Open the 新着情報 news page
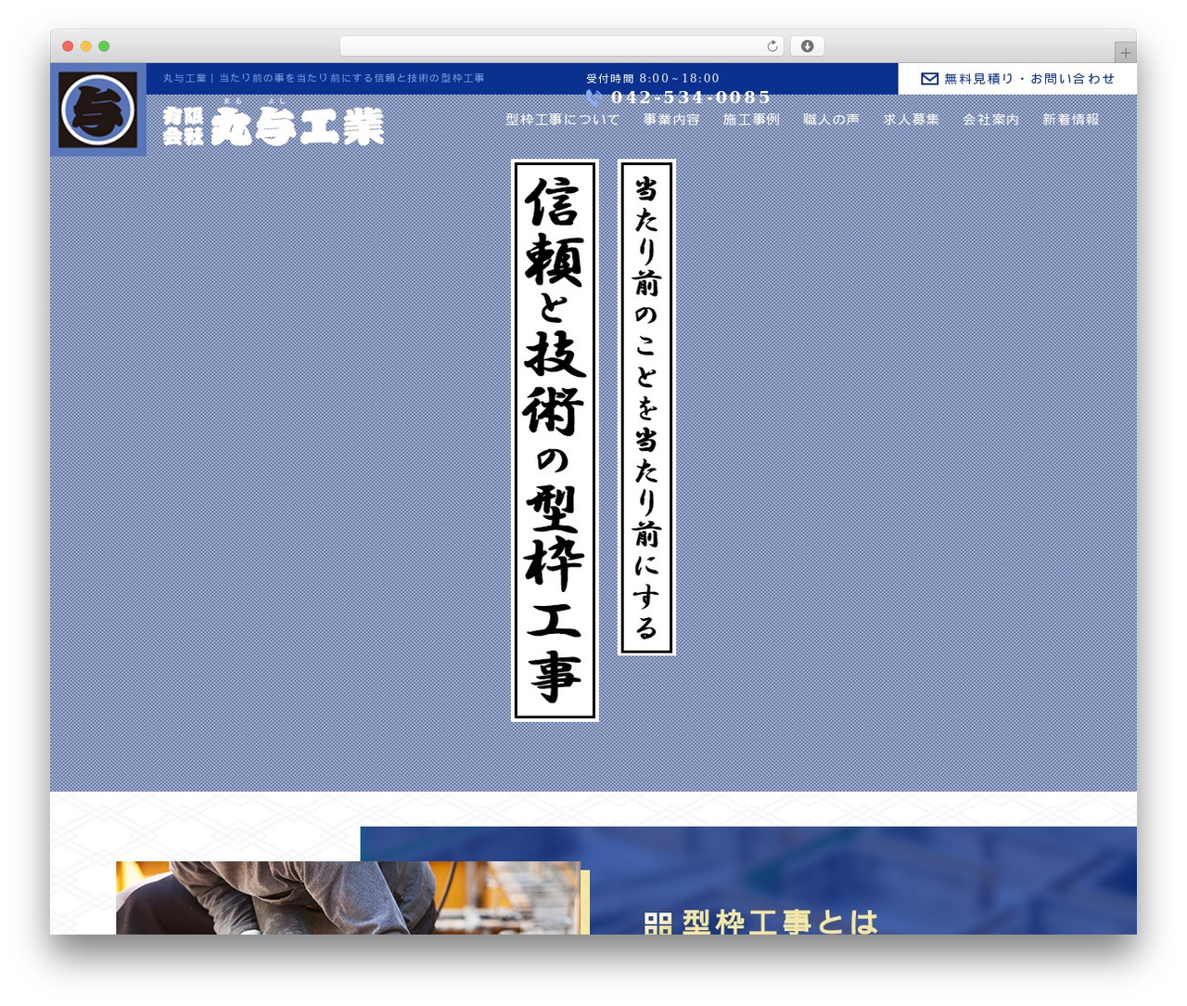Screen dimensions: 1187x1006 pyautogui.click(x=1070, y=120)
